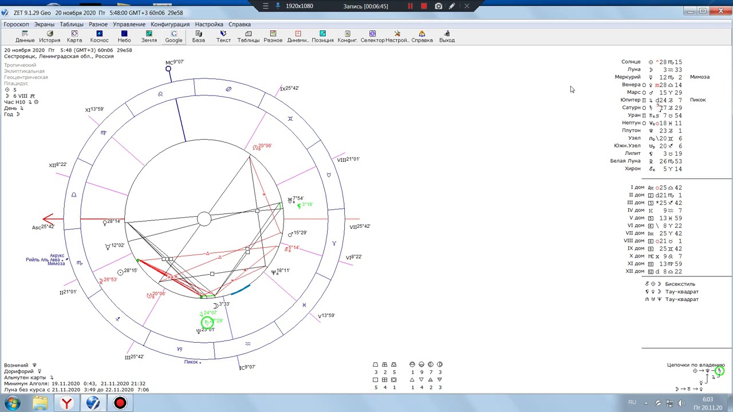
Task: Open the Конфиг. toolbar icon
Action: pyautogui.click(x=348, y=37)
